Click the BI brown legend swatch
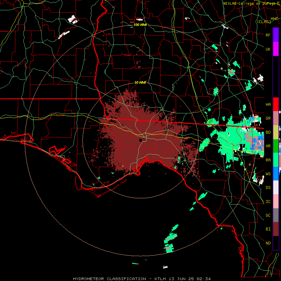281x281 pixels. pos(276,229)
